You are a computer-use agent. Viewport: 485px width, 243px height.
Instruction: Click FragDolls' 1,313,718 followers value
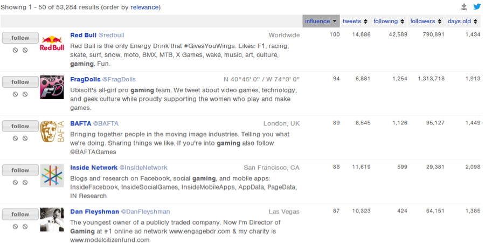431,79
